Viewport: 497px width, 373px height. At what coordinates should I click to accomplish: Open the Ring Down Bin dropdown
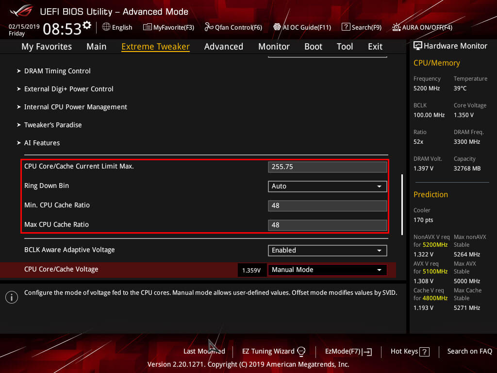[328, 186]
